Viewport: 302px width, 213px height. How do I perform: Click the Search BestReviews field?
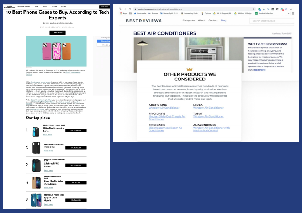point(272,21)
